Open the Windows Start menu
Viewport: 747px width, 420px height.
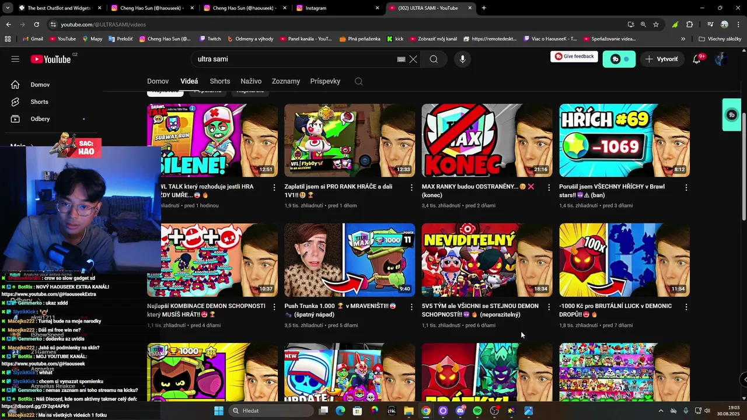[x=218, y=411]
